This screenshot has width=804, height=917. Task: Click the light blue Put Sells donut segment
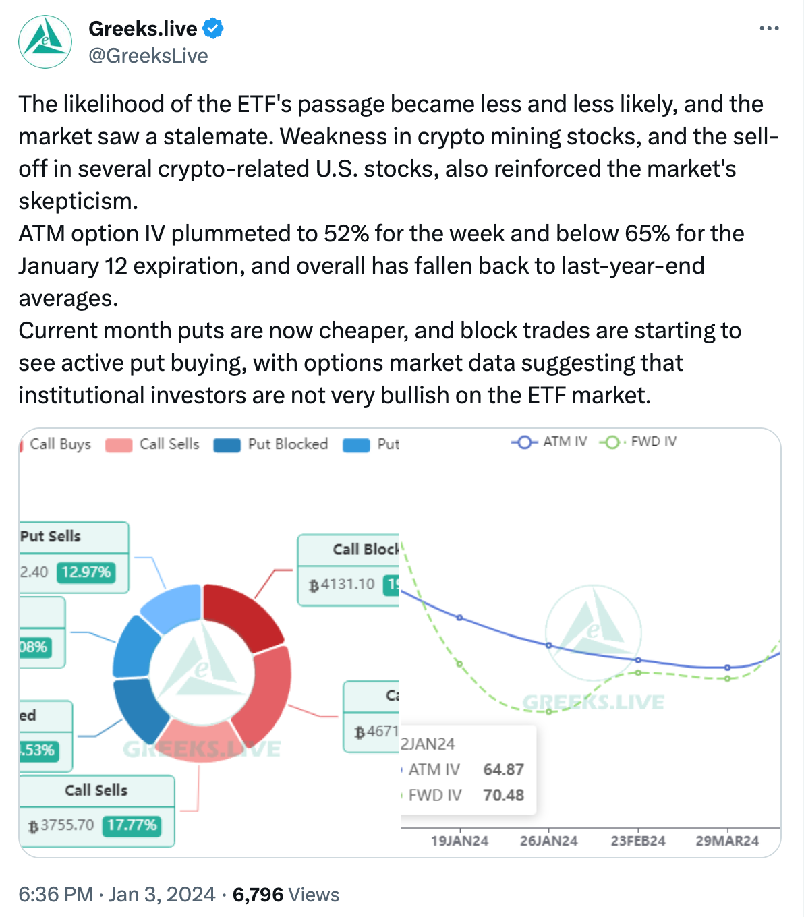(171, 608)
